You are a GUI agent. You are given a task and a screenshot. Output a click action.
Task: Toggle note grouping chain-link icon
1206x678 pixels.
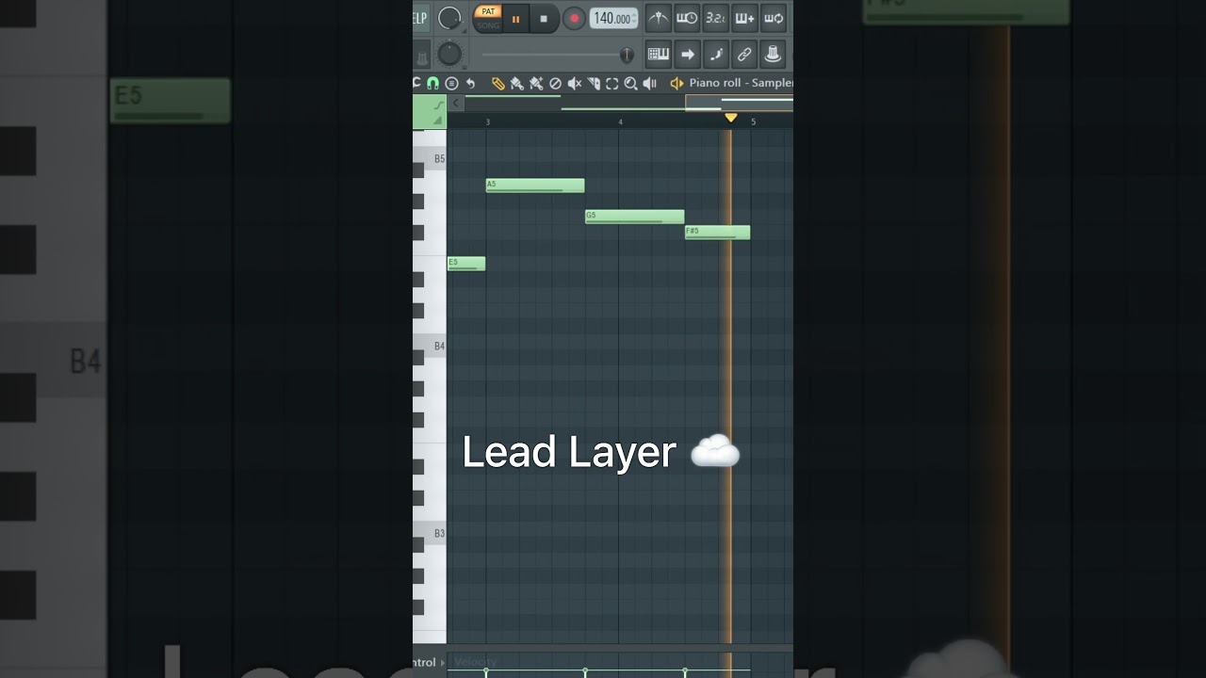tap(744, 55)
